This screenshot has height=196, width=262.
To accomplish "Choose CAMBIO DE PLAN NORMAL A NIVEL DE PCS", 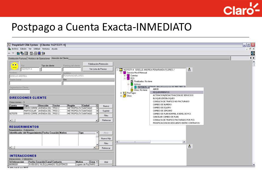I will coord(177,114).
